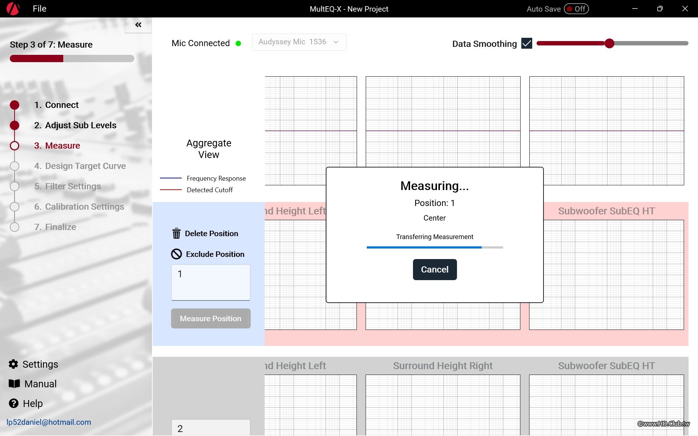The image size is (698, 436).
Task: Open the lp52daniel@hotmail.com account link
Action: click(x=49, y=422)
